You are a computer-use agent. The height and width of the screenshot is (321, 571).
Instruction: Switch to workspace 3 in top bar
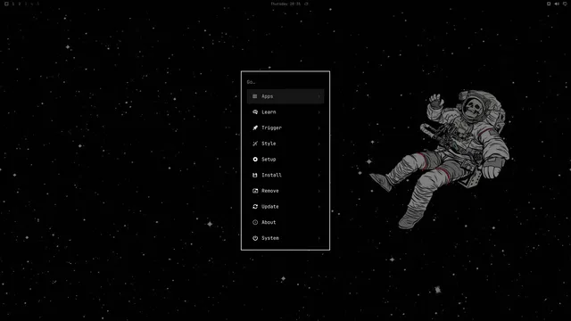[26, 4]
